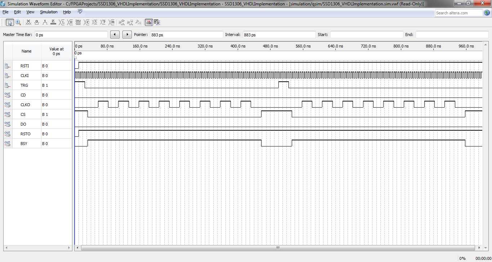Click the Master Time Bar input field
The width and height of the screenshot is (492, 262).
click(71, 35)
